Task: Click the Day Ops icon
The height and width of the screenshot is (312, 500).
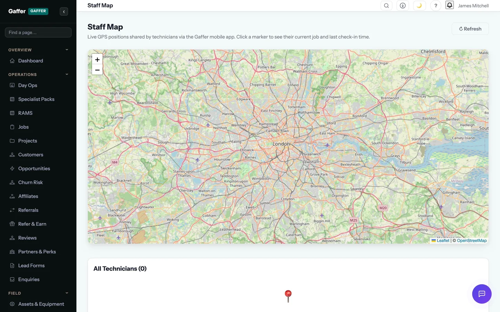Action: [12, 85]
